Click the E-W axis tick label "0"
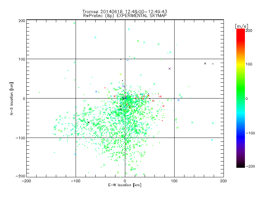The image size is (263, 197). [x=125, y=181]
